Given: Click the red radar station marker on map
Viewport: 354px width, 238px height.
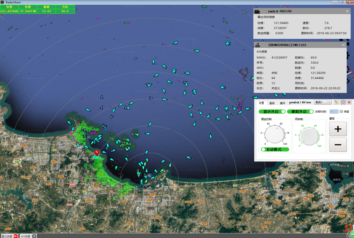Looking at the screenshot, I should click(97, 153).
